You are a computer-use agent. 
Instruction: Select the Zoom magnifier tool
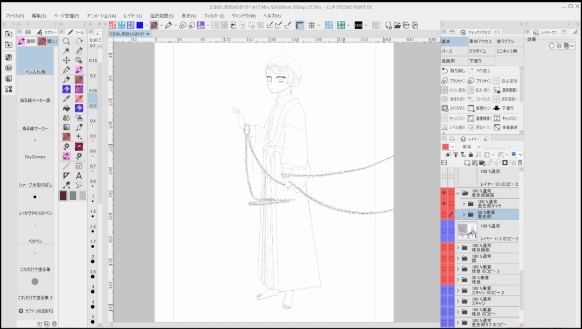(x=66, y=41)
